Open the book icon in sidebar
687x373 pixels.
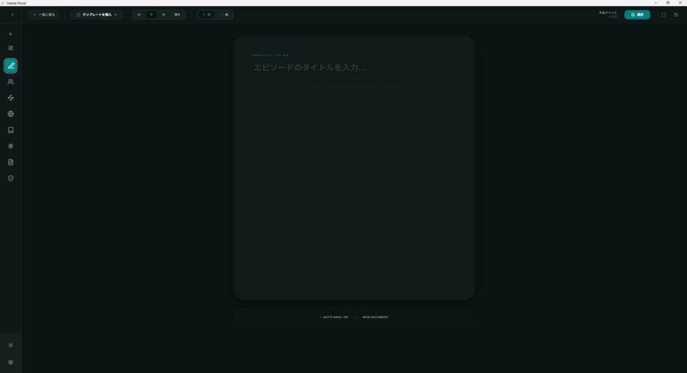click(x=11, y=131)
